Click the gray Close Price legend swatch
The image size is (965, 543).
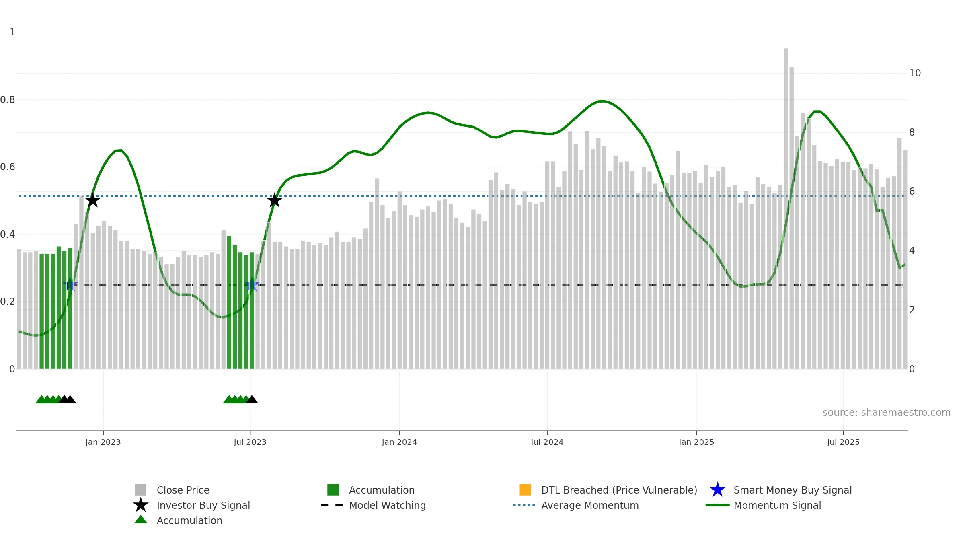(141, 490)
